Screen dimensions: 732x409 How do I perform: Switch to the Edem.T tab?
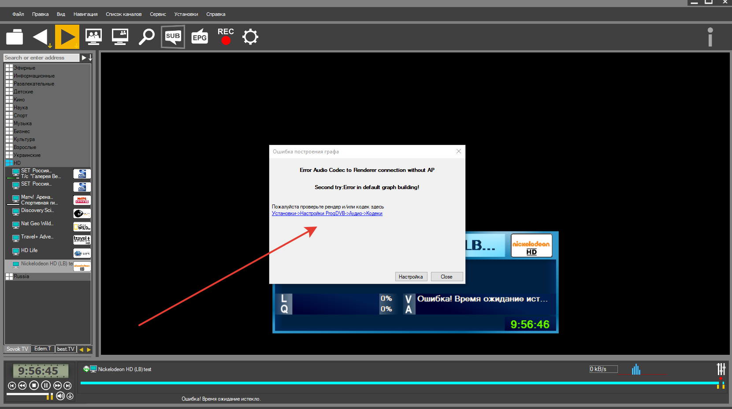point(43,349)
